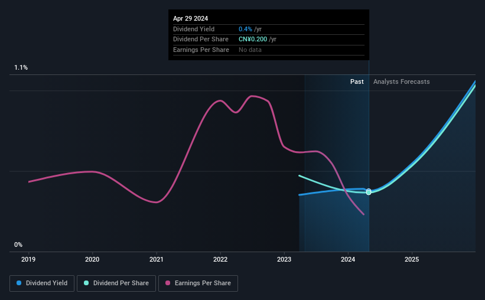Toggle the Earnings Per Share legend series

198,283
